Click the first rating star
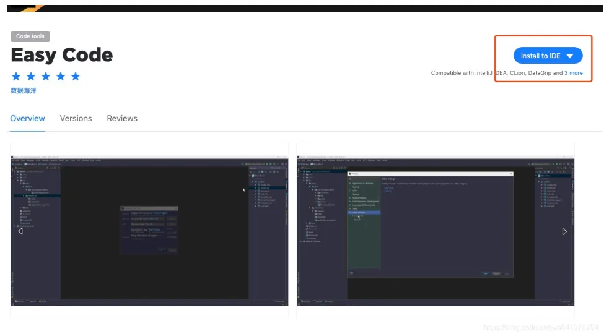This screenshot has height=334, width=609. click(x=16, y=76)
